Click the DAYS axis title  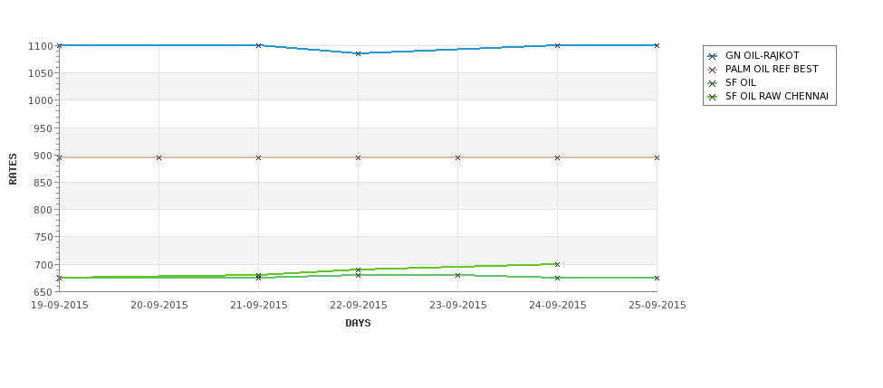[x=358, y=323]
